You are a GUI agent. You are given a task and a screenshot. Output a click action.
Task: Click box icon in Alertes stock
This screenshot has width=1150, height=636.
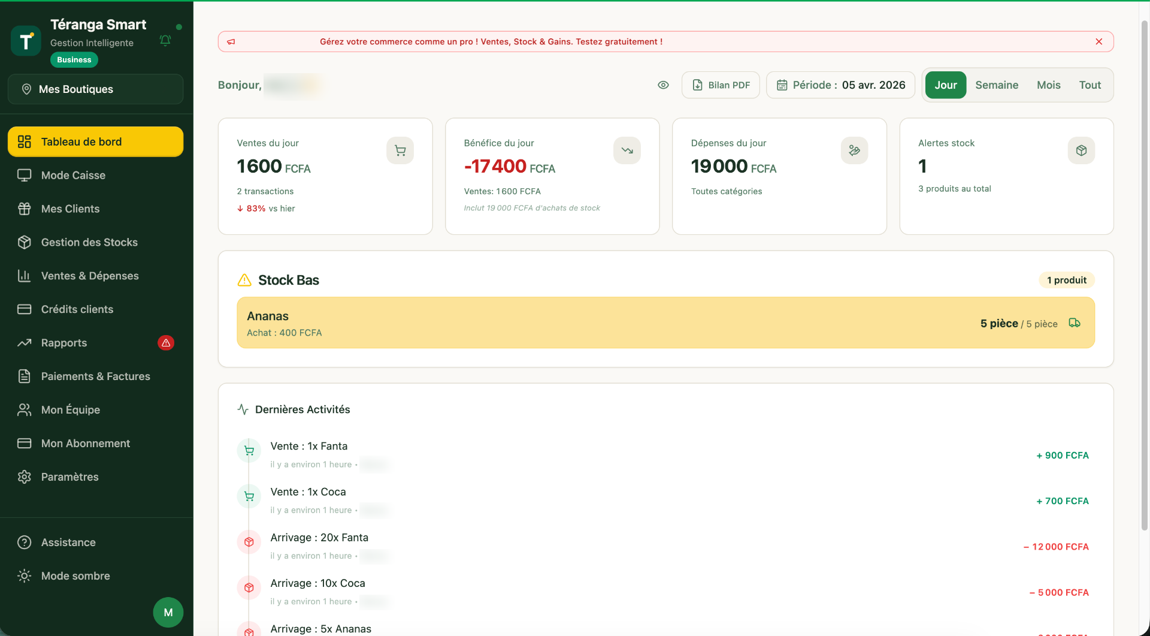[1081, 150]
